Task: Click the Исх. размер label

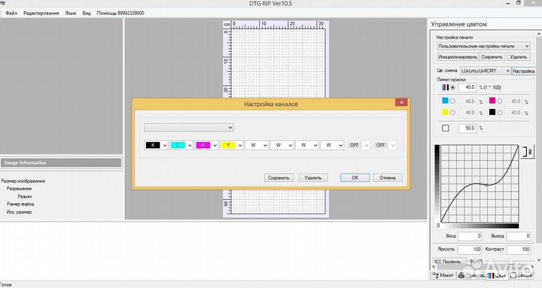Action: (x=19, y=212)
